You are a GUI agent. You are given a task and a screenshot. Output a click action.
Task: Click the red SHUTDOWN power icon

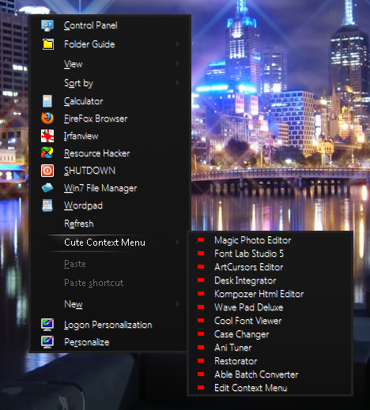click(x=47, y=171)
